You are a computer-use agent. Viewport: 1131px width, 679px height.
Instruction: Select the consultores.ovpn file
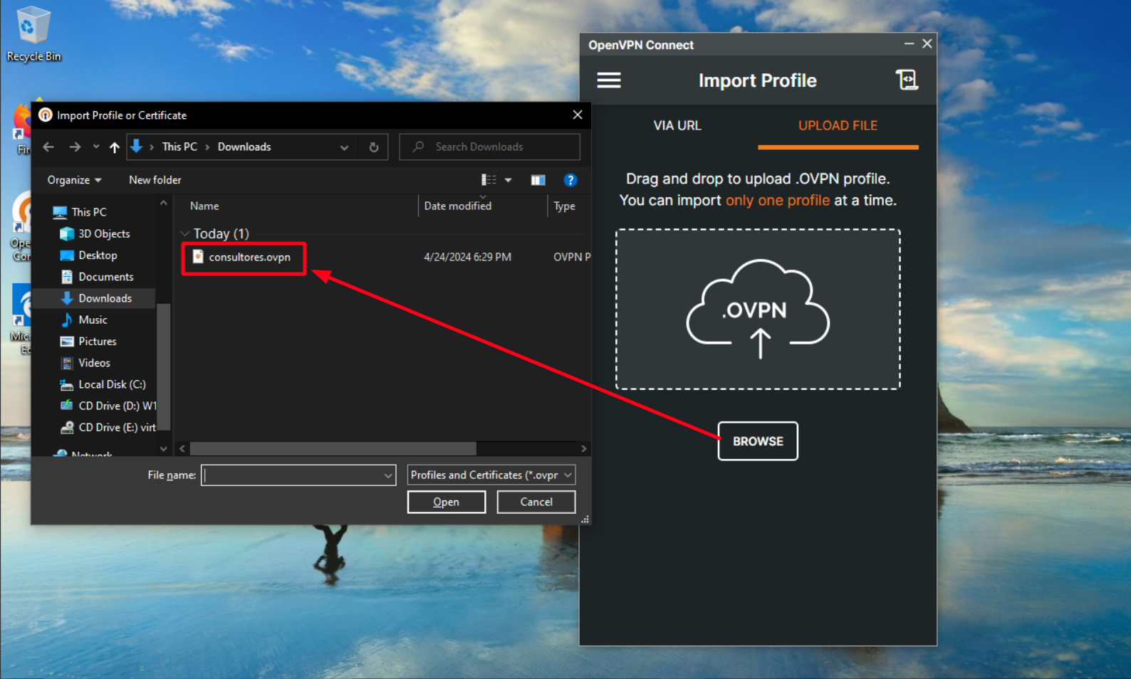(249, 257)
